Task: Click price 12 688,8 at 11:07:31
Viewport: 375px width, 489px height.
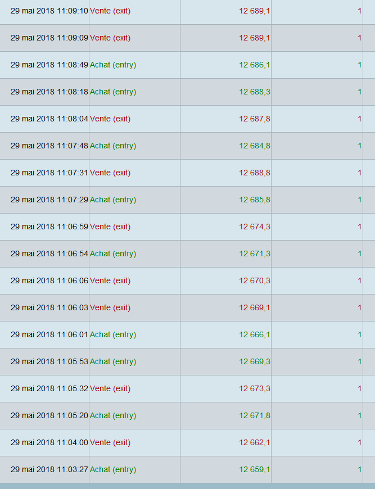Action: (x=254, y=173)
